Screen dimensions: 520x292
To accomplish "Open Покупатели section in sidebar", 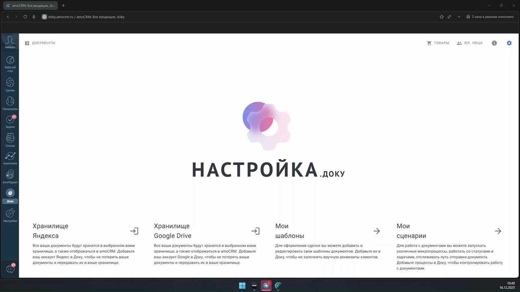I will (x=10, y=103).
